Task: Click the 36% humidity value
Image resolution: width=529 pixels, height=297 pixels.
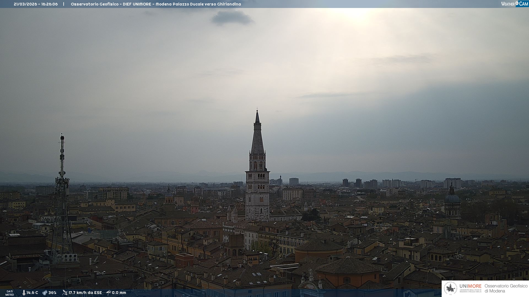Action: pyautogui.click(x=52, y=293)
